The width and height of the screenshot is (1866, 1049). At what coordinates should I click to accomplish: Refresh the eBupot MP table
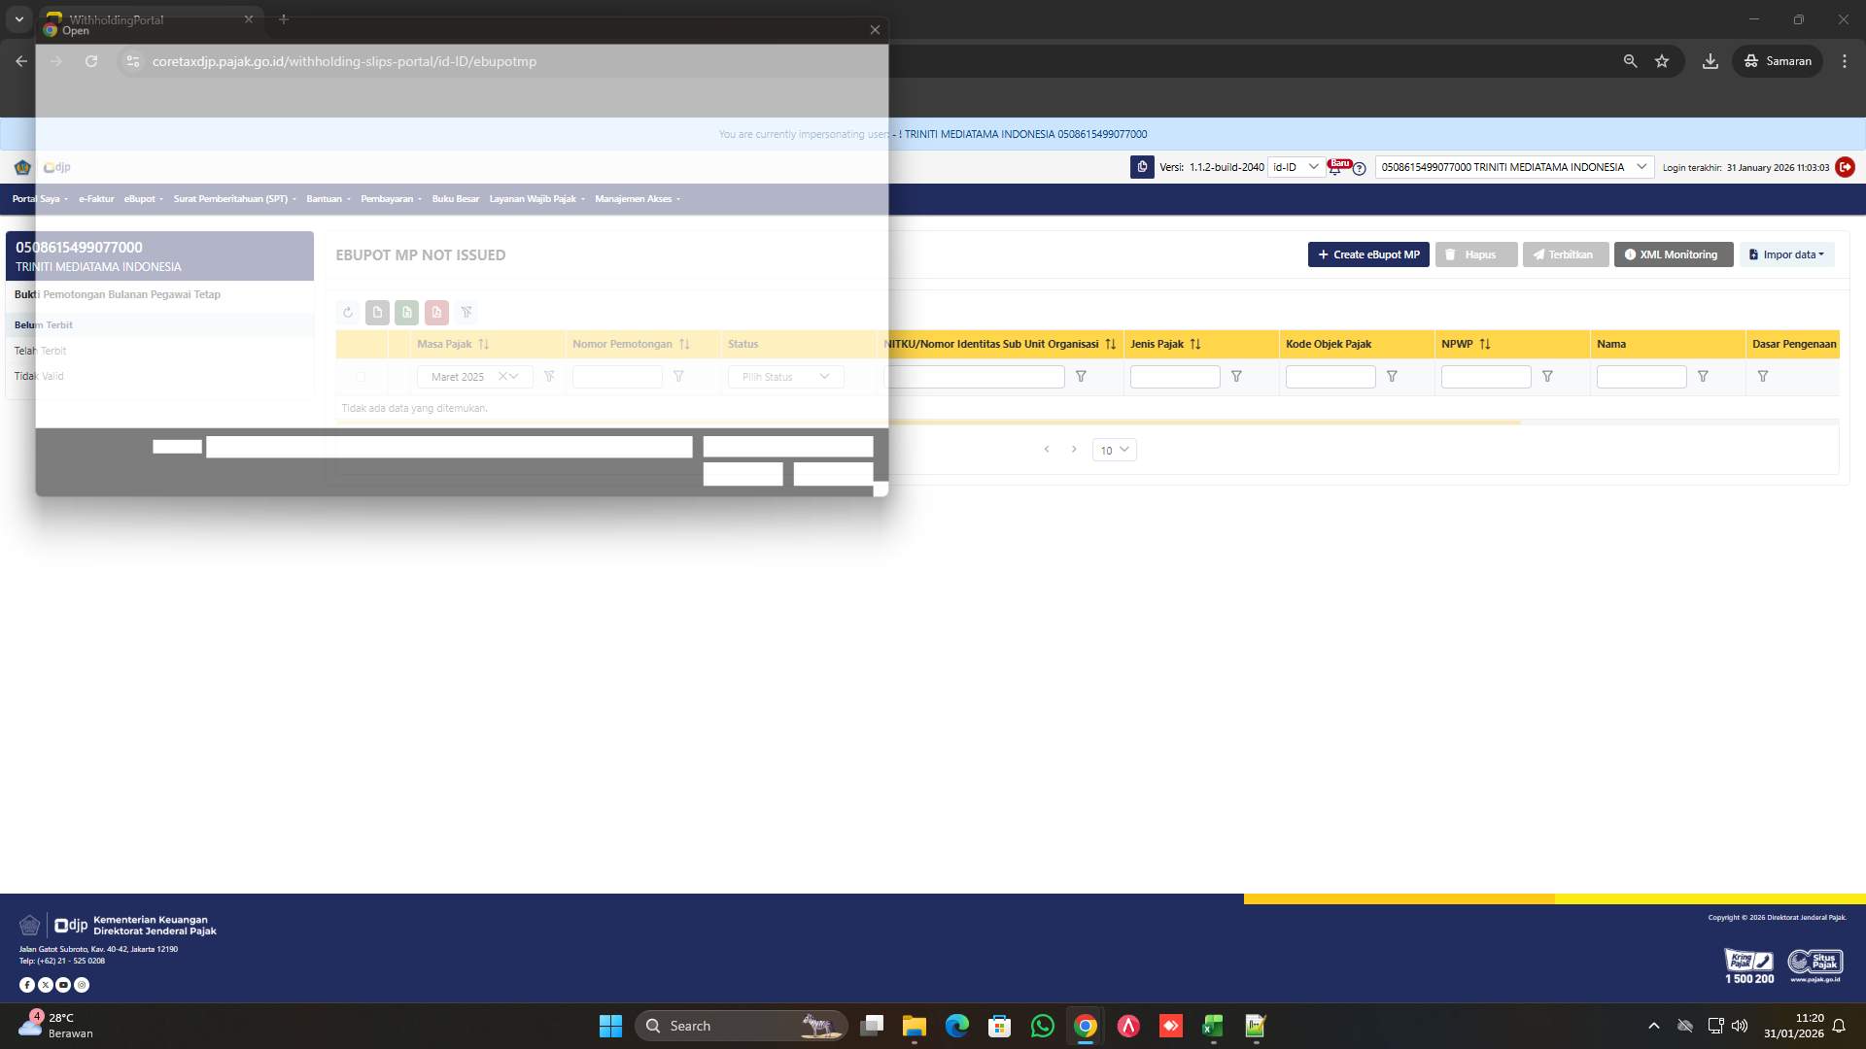[x=348, y=312]
